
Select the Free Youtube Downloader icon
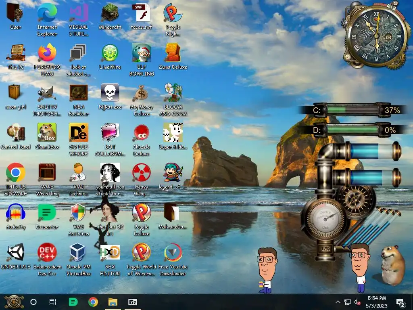click(173, 253)
